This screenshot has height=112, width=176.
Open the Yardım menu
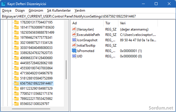click(80, 10)
